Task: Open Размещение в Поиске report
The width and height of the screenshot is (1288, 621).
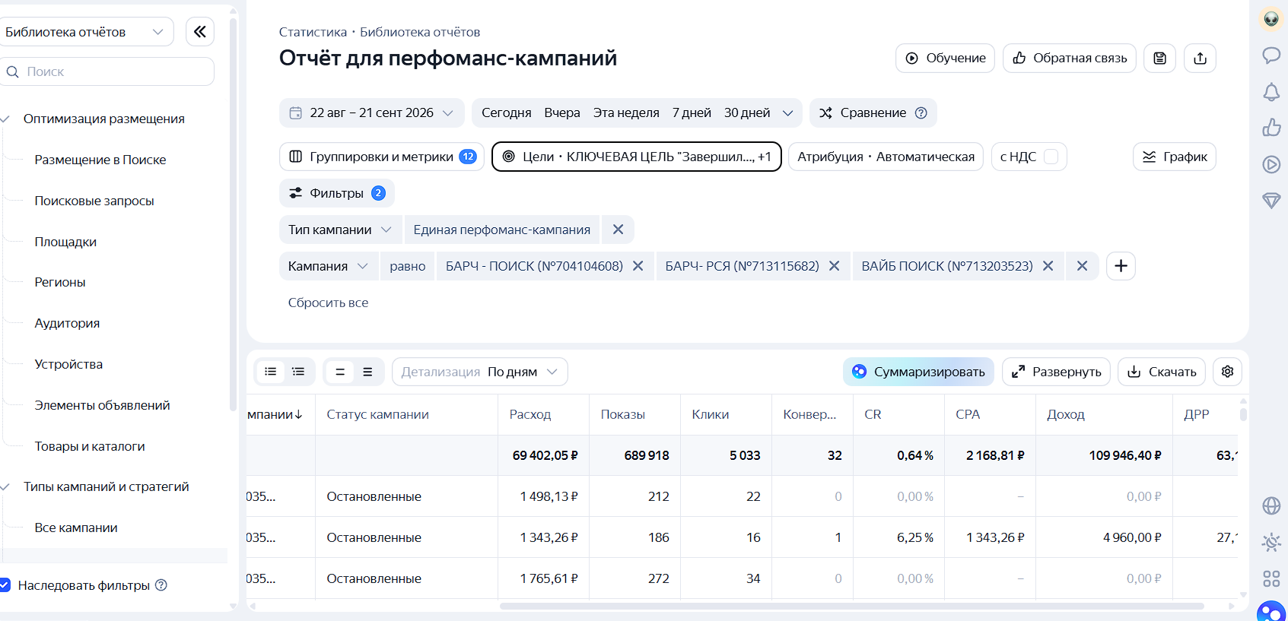Action: coord(100,160)
